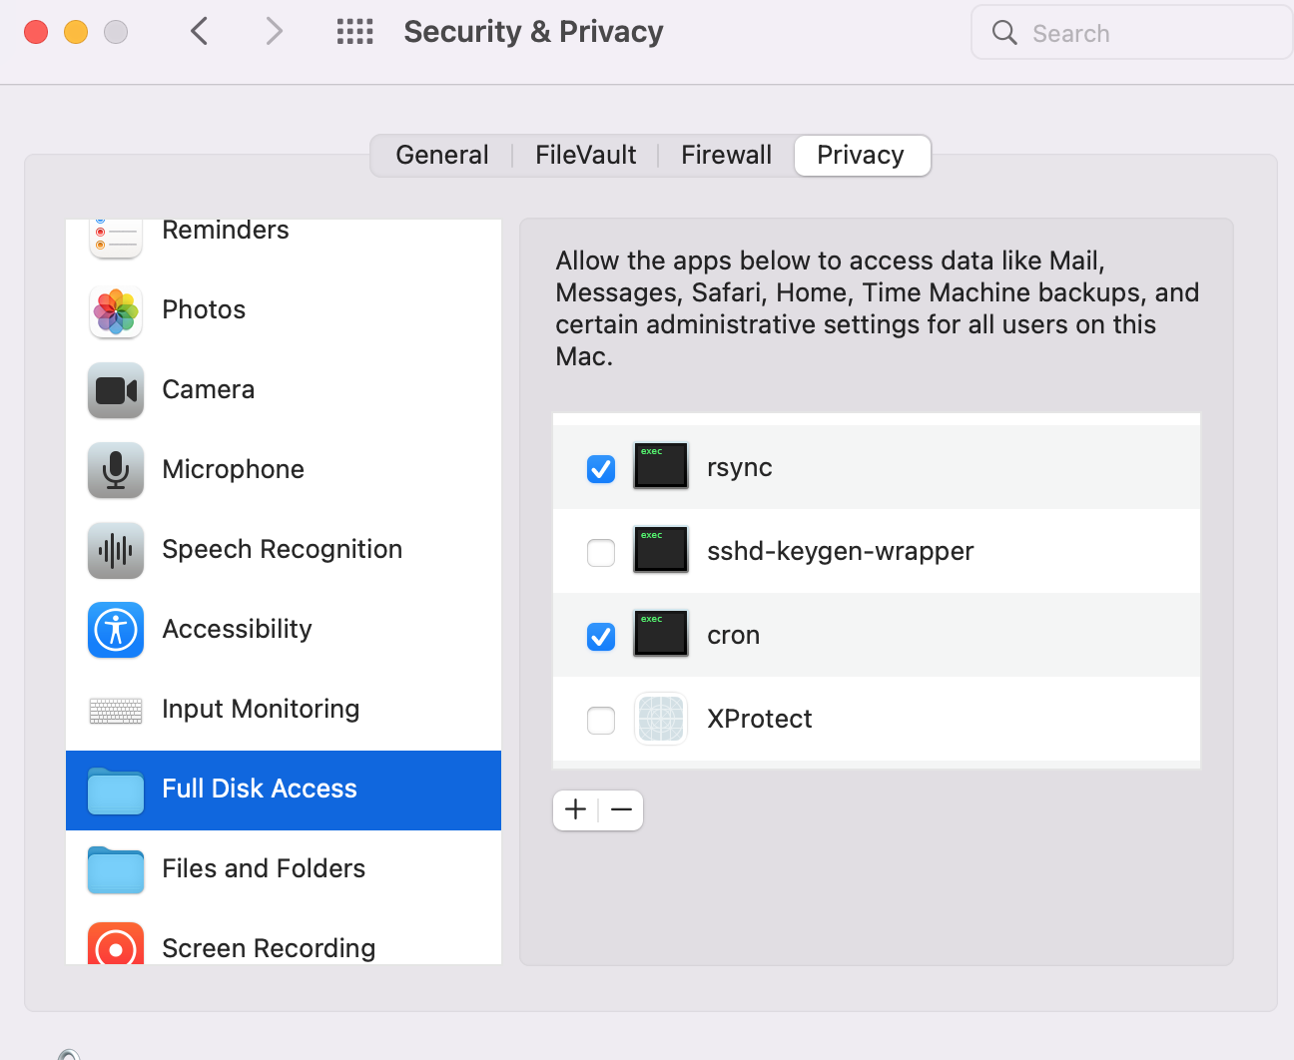
Task: Select the Screen Recording icon
Action: (x=116, y=944)
